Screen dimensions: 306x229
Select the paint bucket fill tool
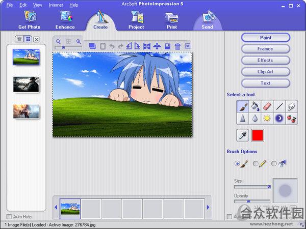(255, 106)
